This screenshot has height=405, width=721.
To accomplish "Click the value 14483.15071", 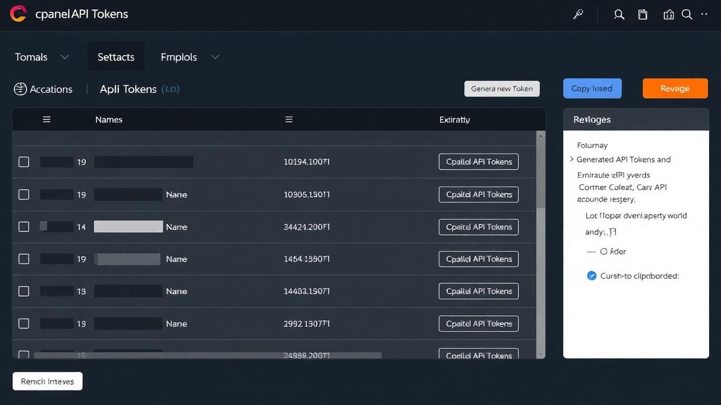I will tap(306, 291).
